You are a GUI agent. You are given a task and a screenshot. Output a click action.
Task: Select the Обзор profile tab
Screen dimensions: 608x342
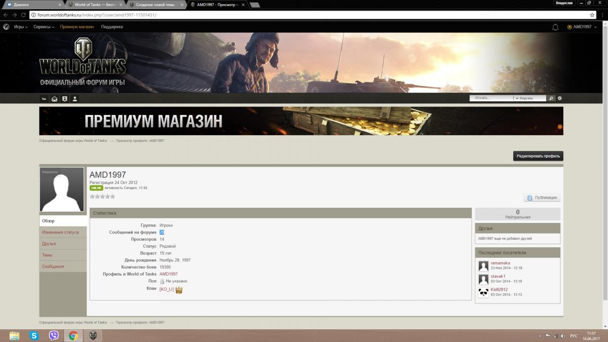[63, 221]
